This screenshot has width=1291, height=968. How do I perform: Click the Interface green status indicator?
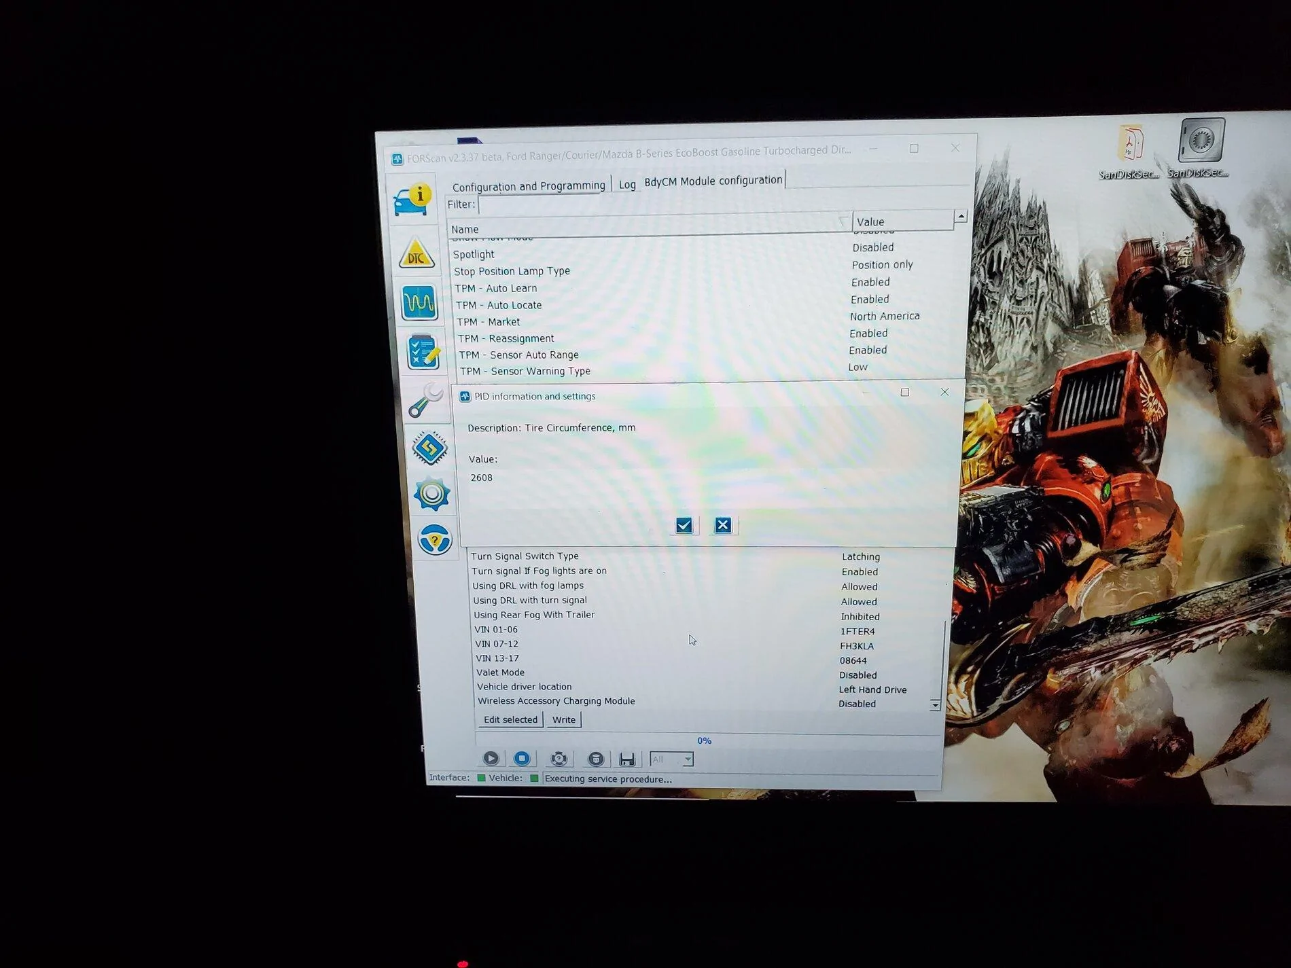click(481, 778)
